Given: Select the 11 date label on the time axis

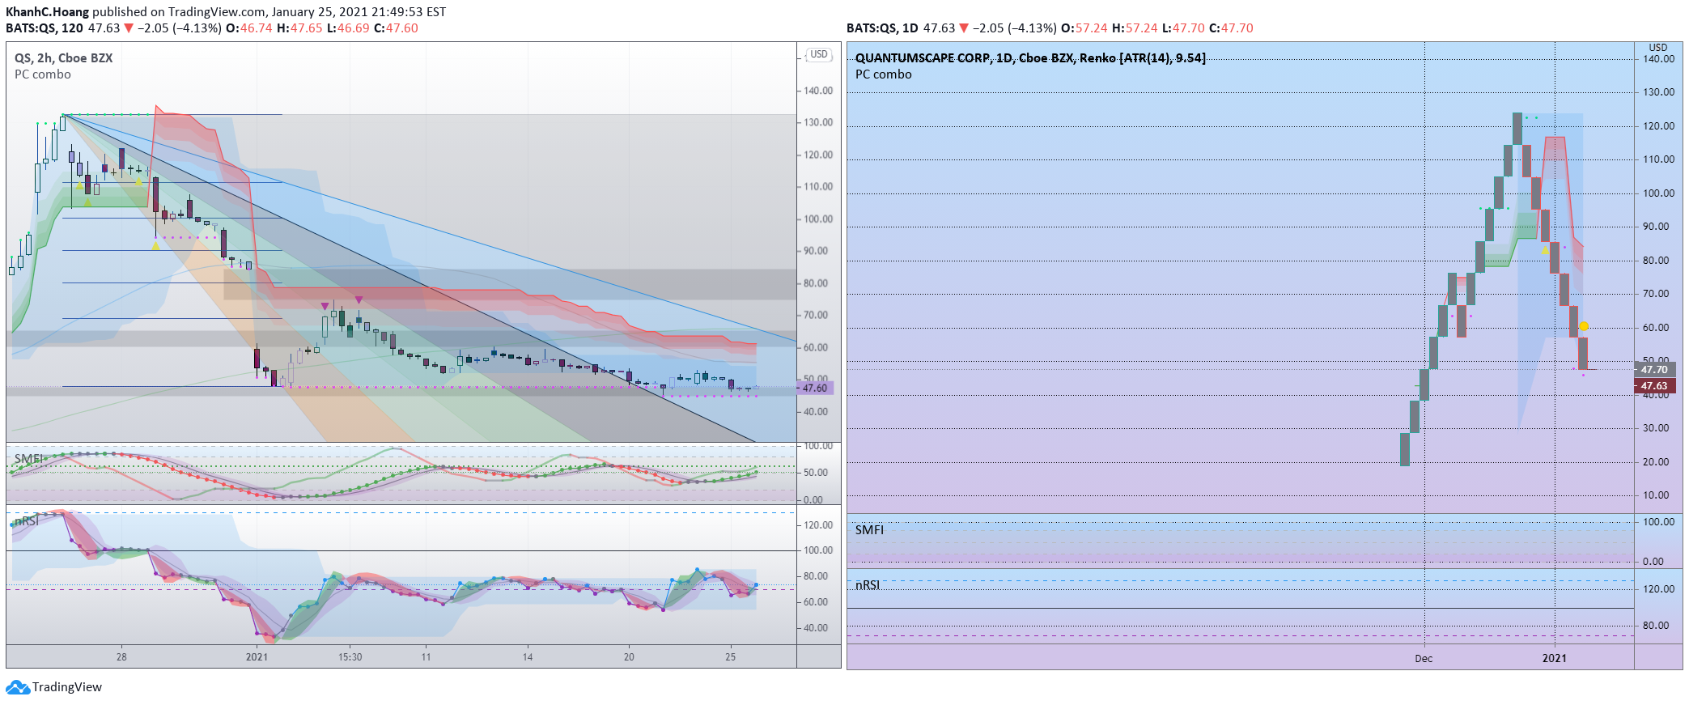Looking at the screenshot, I should 426,657.
